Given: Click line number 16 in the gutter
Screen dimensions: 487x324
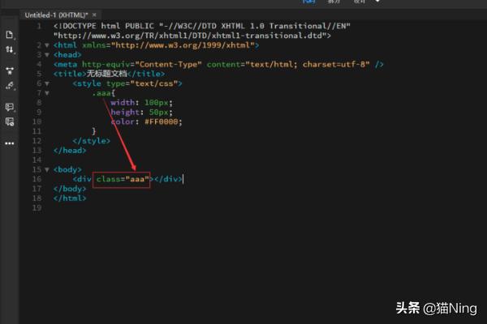Looking at the screenshot, I should 36,179.
